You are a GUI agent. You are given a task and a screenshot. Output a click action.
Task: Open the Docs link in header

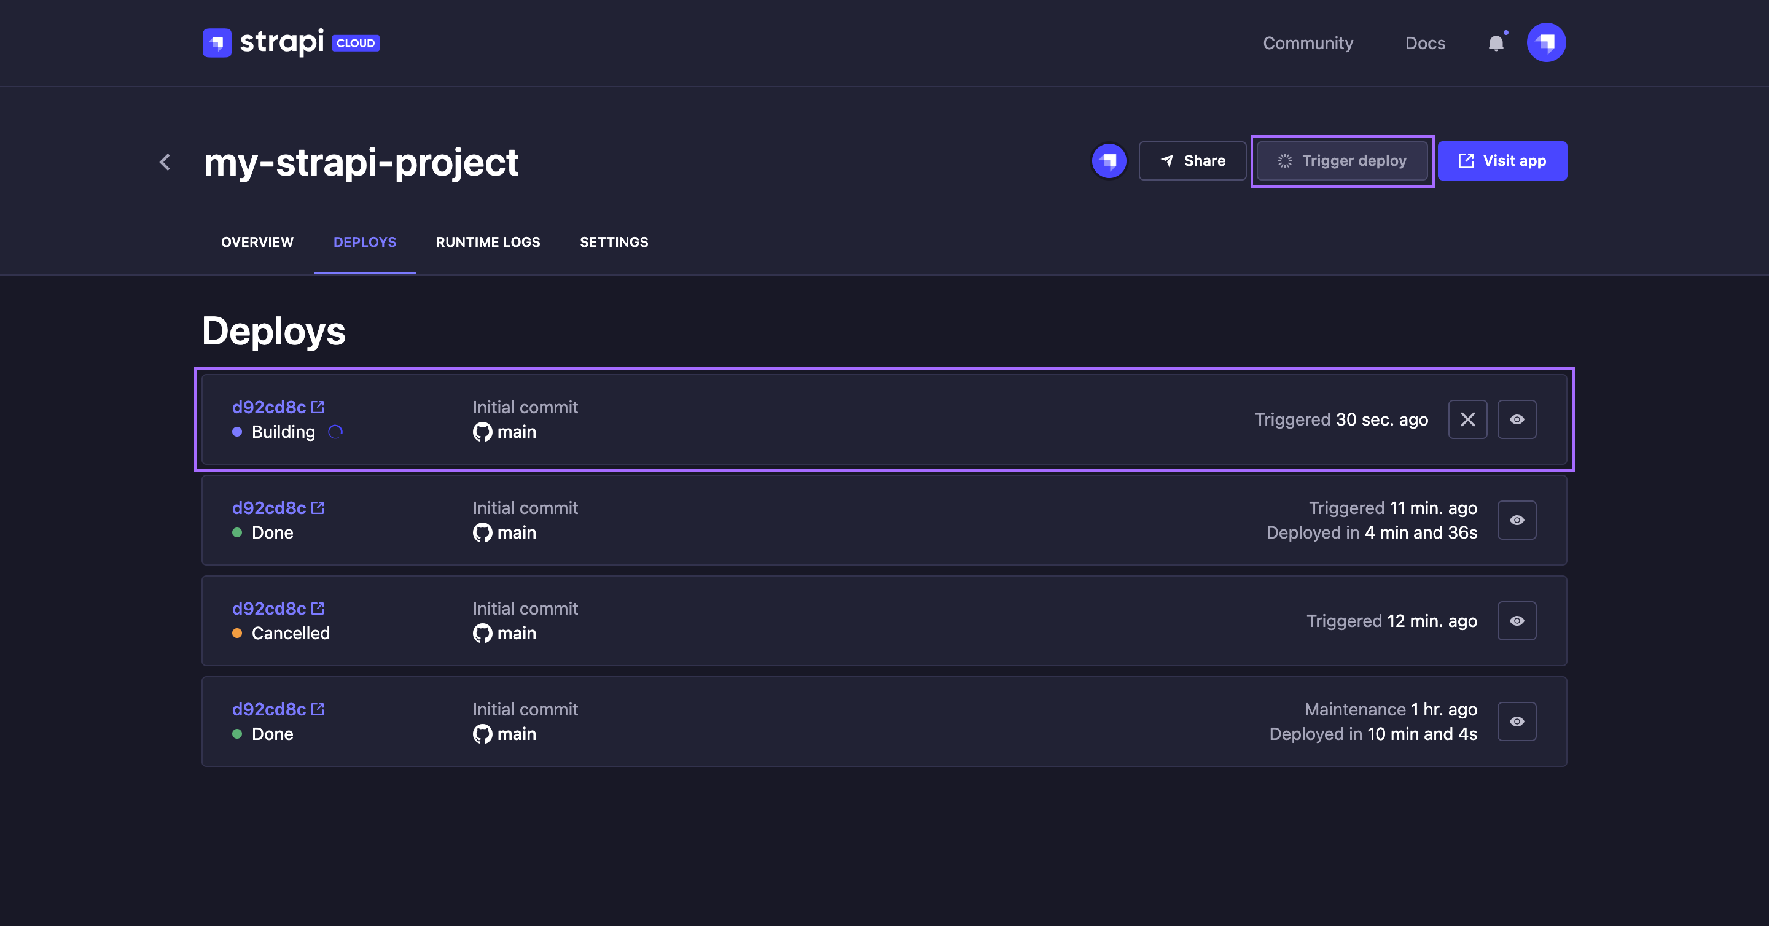click(x=1425, y=43)
